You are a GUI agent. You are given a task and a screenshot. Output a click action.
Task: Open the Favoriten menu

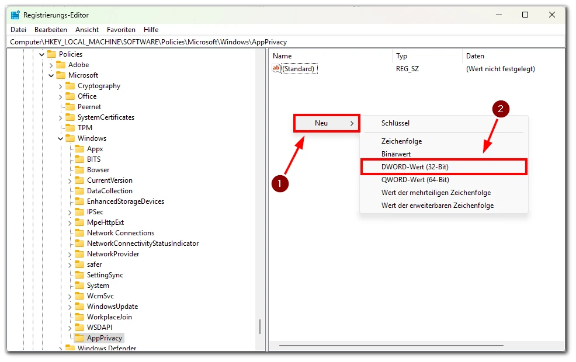[121, 30]
